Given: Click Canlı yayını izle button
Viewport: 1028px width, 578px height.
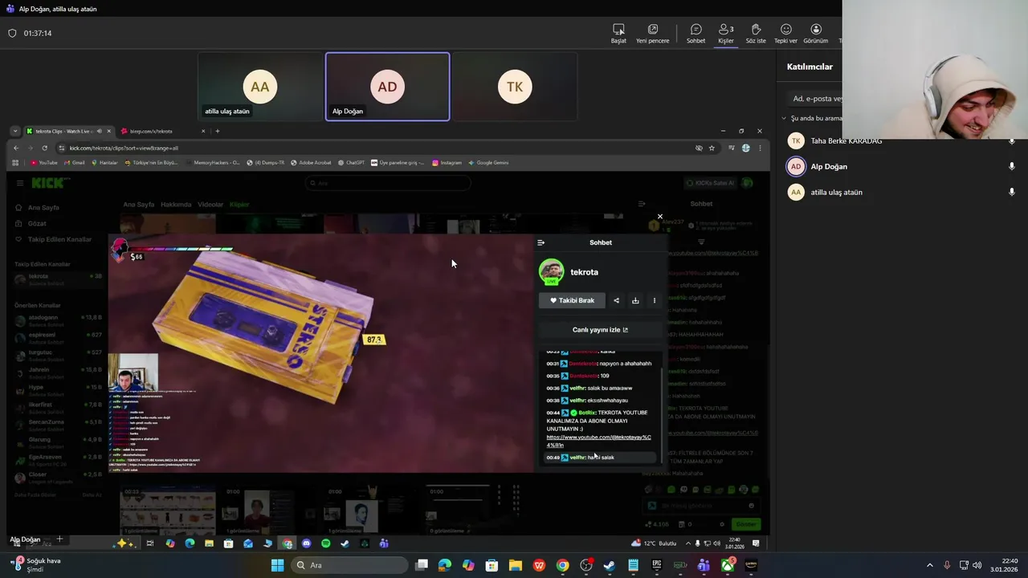Looking at the screenshot, I should [x=601, y=330].
